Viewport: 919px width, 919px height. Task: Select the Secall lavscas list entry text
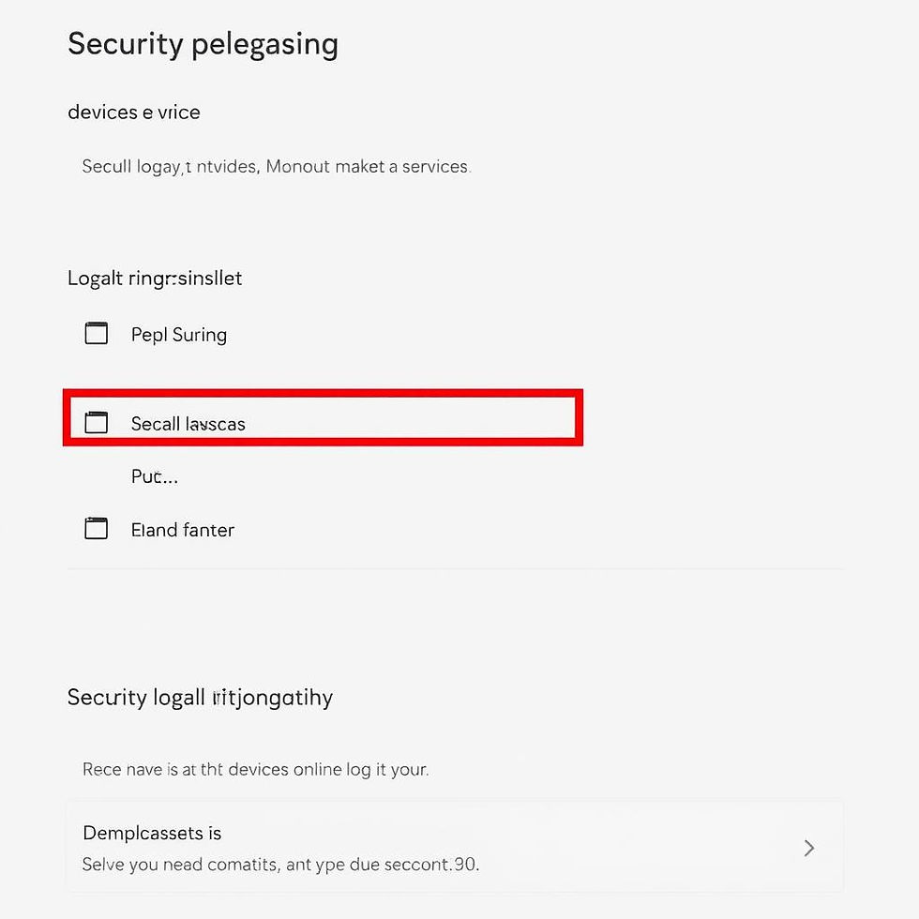click(x=188, y=424)
